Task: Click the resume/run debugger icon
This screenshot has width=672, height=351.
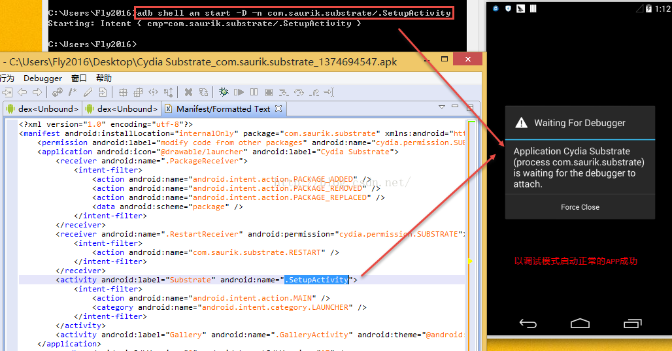Action: point(239,92)
